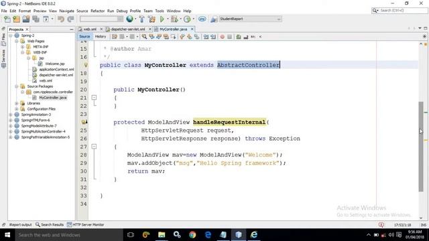This screenshot has height=241, width=429.
Task: Open the Refactor menu
Action: [97, 11]
